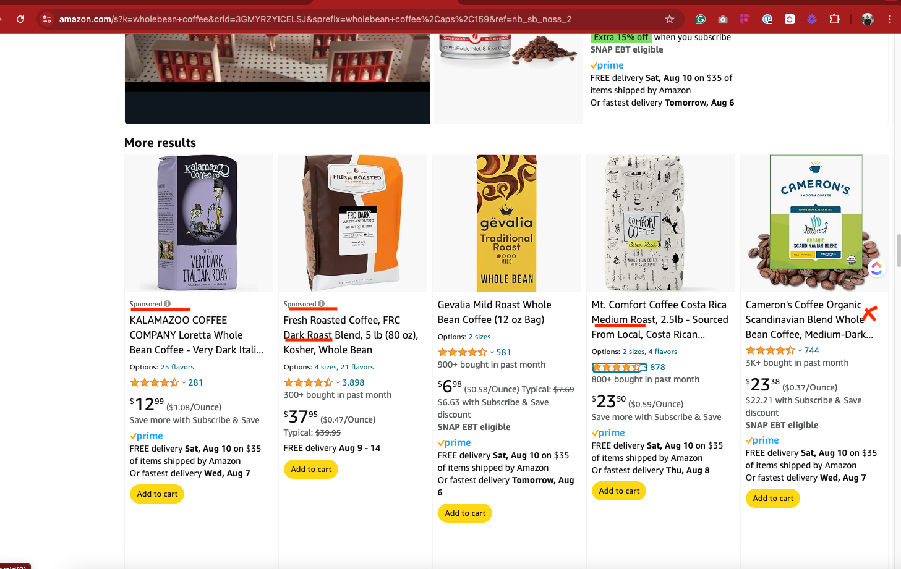The width and height of the screenshot is (901, 569).
Task: Click the page vertical scrollbar thumb
Action: click(x=897, y=250)
